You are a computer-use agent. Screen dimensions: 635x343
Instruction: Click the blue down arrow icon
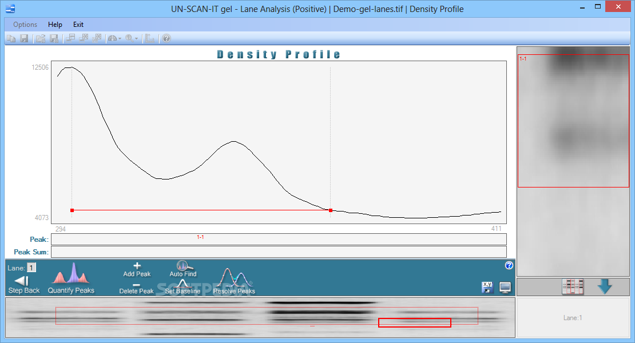pyautogui.click(x=605, y=286)
